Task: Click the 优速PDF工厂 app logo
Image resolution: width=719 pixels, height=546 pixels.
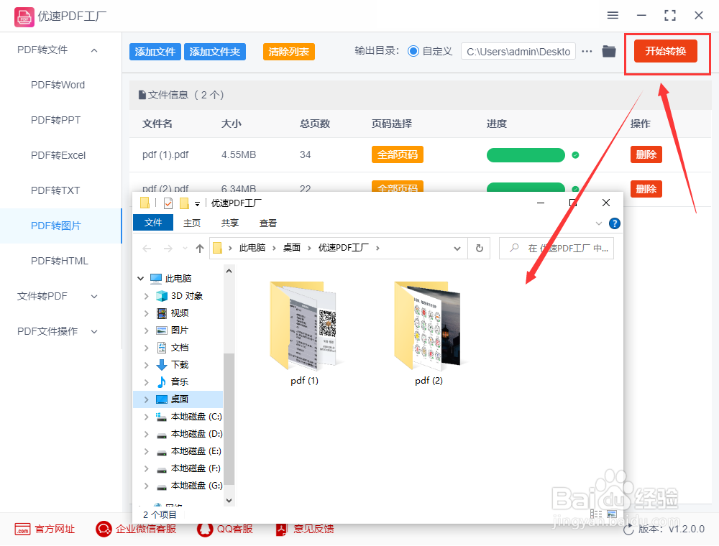Action: (24, 17)
